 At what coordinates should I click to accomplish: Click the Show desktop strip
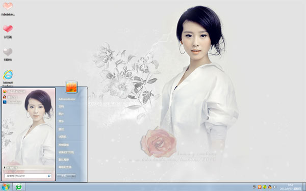pyautogui.click(x=304, y=187)
